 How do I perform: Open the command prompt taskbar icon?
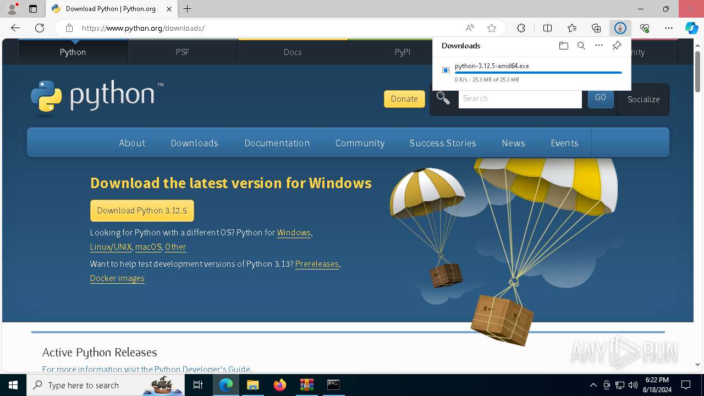tap(333, 385)
